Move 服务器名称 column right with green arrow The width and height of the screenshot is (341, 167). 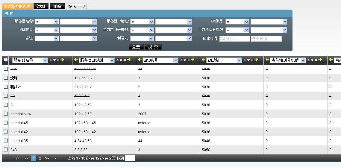62,60
